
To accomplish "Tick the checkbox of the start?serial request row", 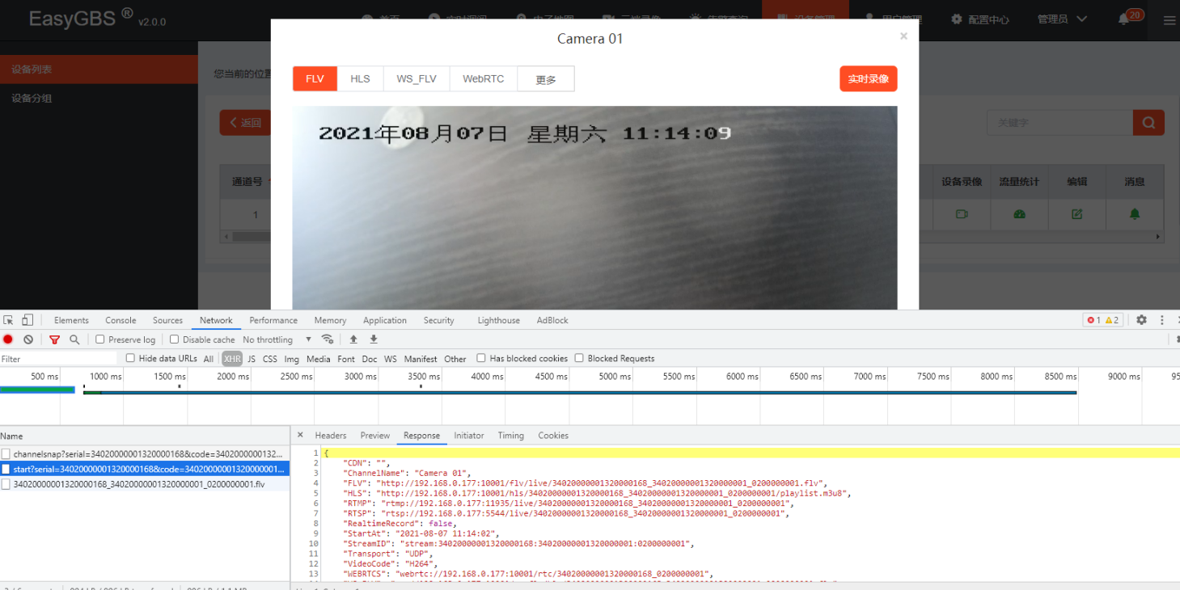I will tap(6, 470).
